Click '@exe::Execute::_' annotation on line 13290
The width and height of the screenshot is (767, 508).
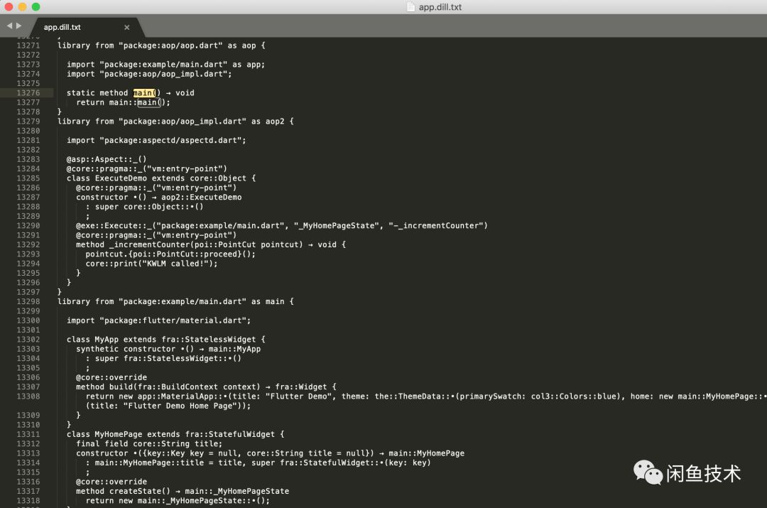[282, 226]
